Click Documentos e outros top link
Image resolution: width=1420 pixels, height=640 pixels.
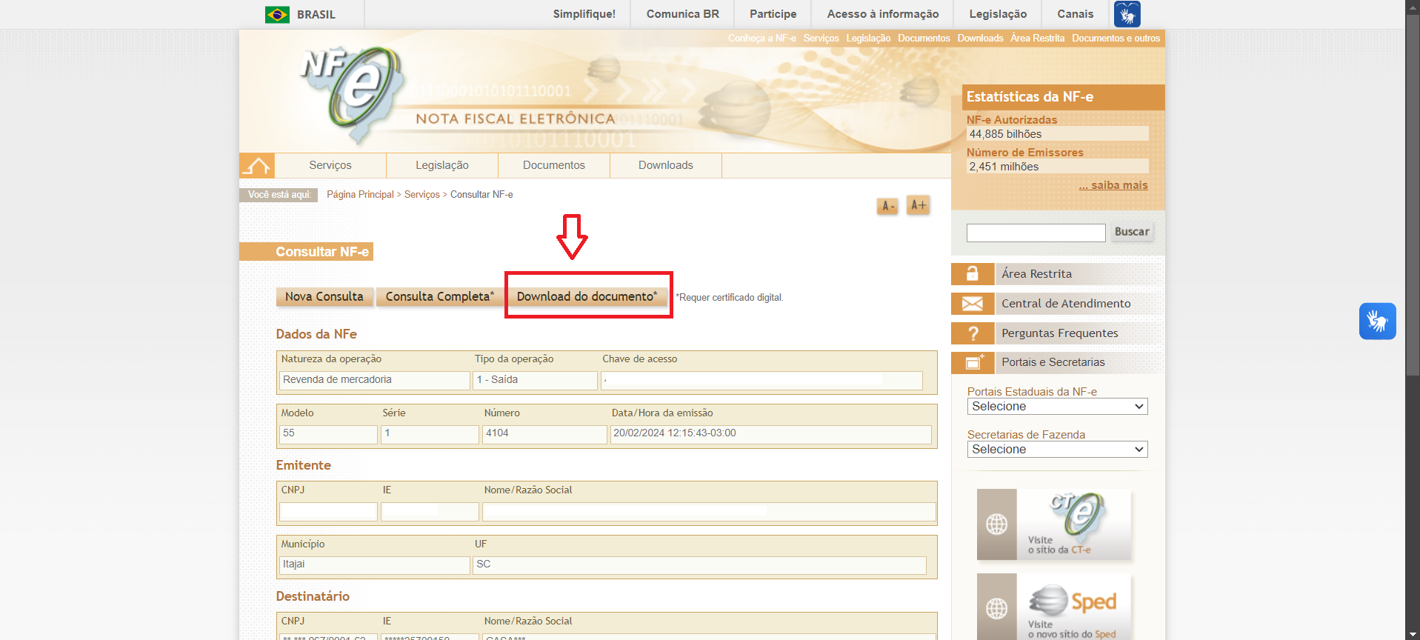[x=1116, y=39]
